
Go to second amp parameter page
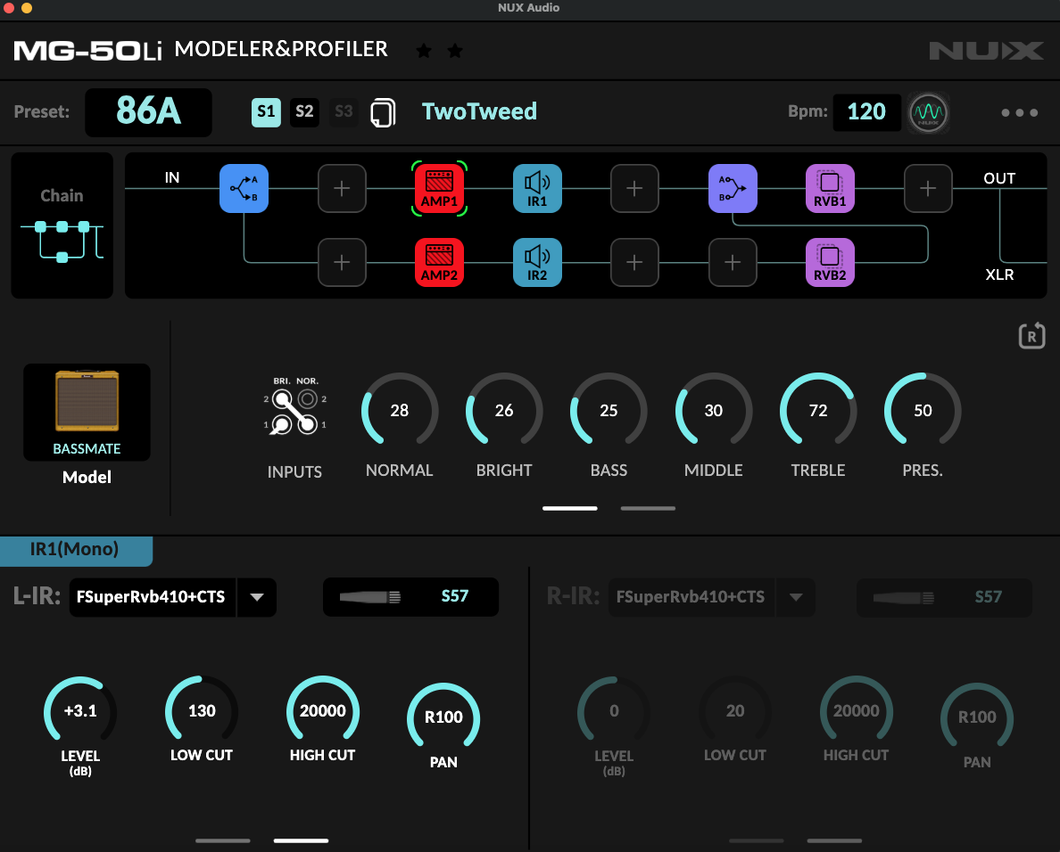[648, 508]
